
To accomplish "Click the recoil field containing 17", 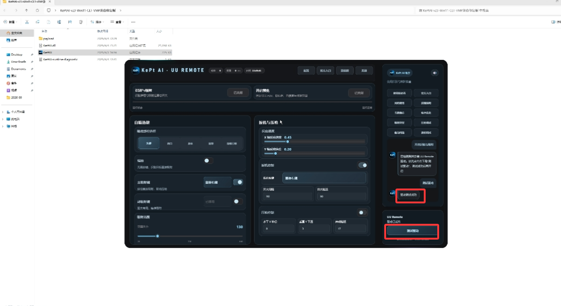I will (x=351, y=229).
